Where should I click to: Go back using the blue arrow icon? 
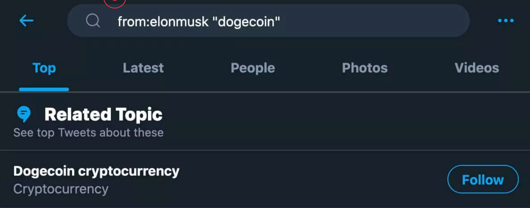(26, 21)
